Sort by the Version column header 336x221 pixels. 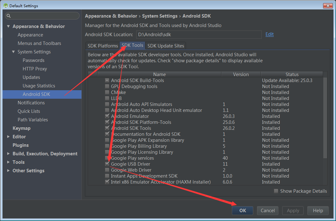241,74
